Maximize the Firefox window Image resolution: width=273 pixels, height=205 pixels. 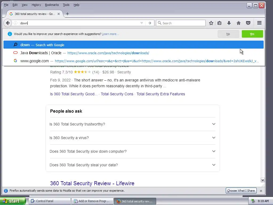coord(255,6)
